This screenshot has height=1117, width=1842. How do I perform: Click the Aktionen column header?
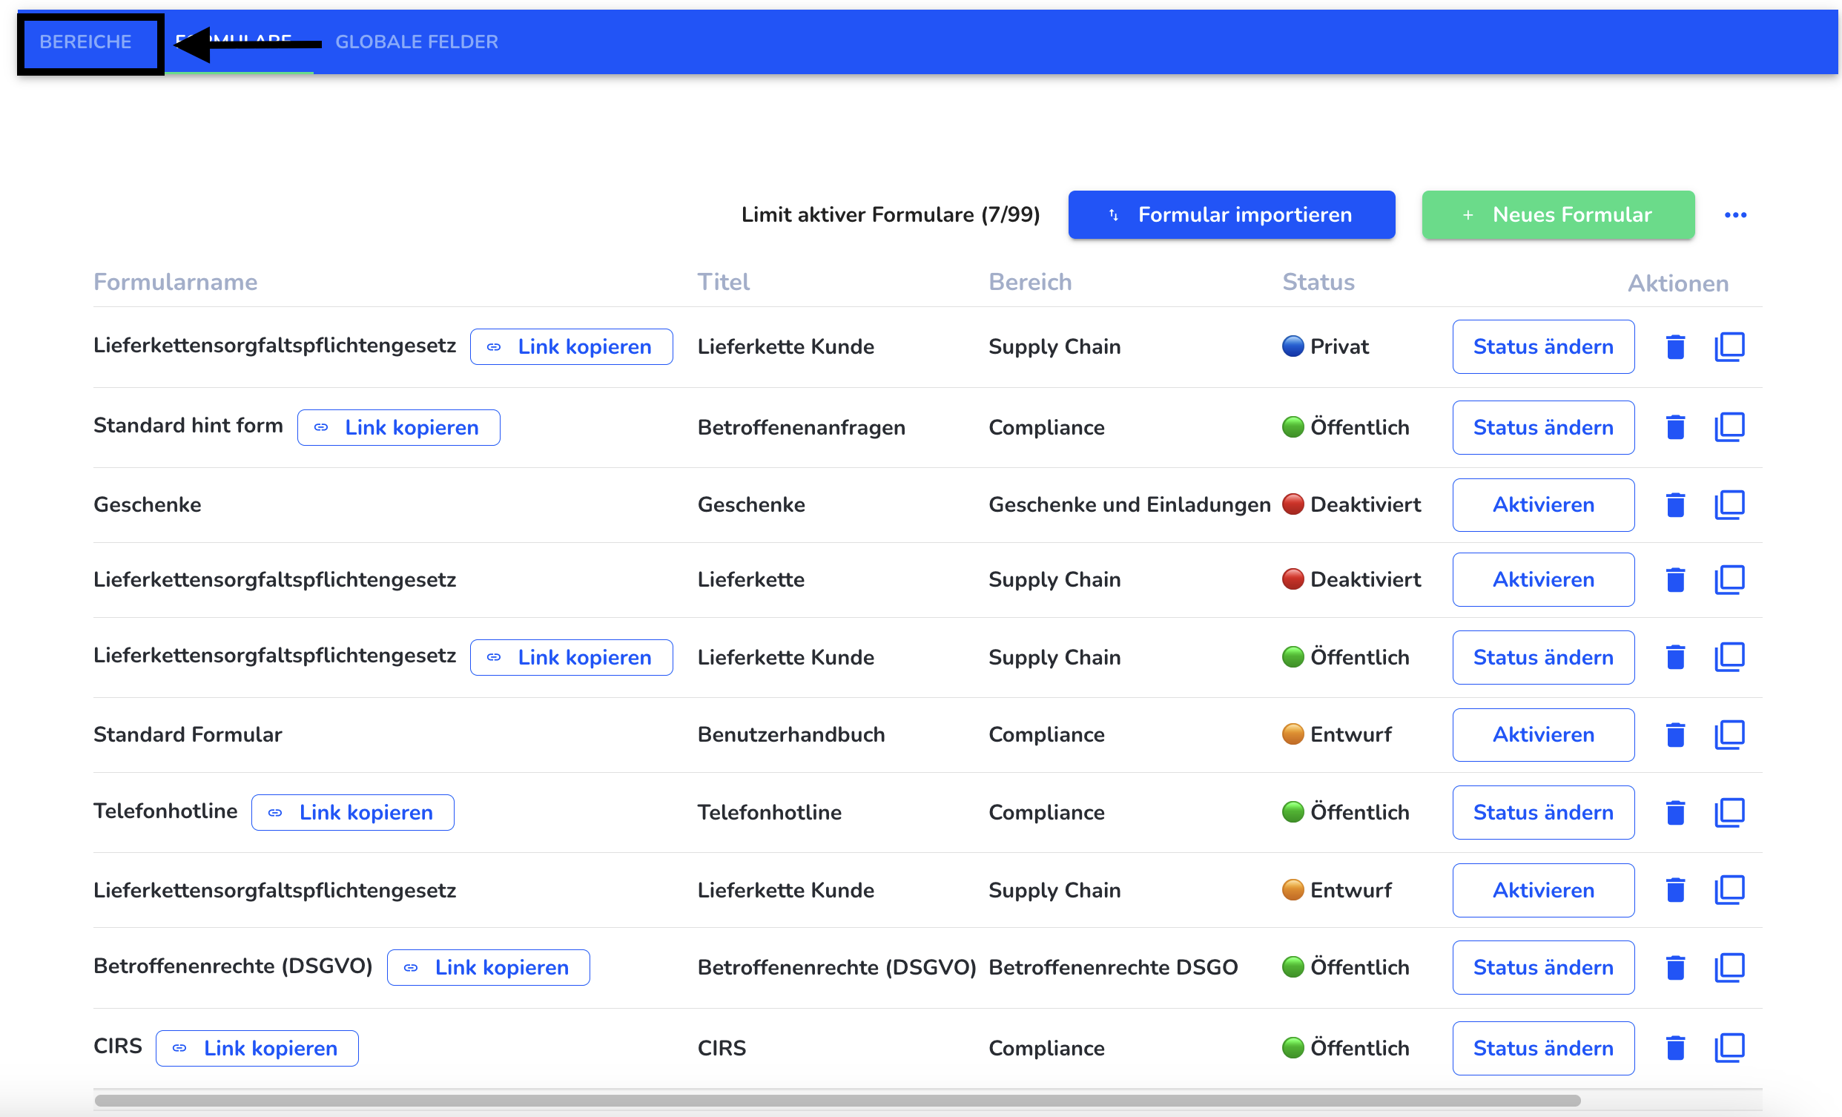1678,284
